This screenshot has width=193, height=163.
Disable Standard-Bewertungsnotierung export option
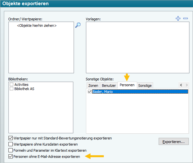click(x=10, y=138)
